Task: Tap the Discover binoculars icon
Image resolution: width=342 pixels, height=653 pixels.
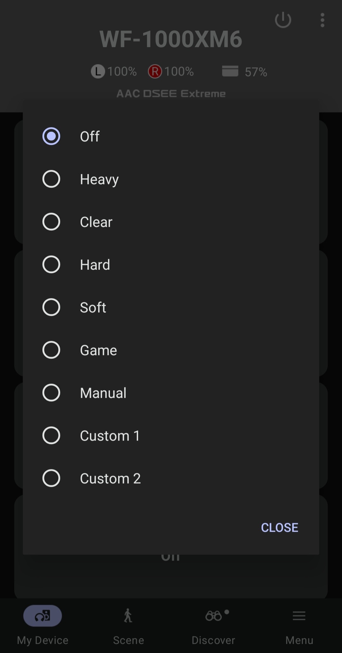Action: [x=214, y=616]
